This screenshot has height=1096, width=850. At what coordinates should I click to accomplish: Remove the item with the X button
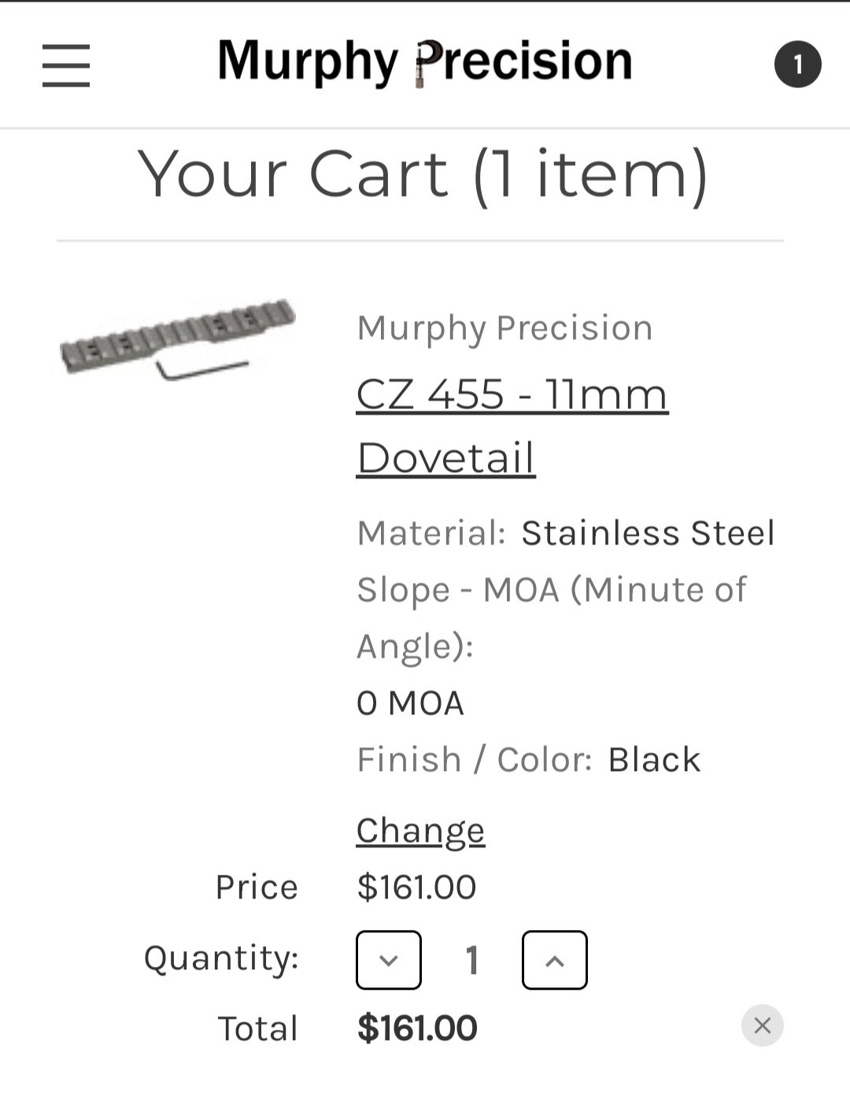pos(762,1025)
